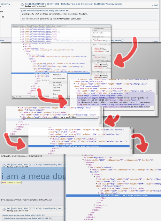The height and width of the screenshot is (221, 161).
Task: Open the post title link dated 07:47:31 AM
Action: 35,164
